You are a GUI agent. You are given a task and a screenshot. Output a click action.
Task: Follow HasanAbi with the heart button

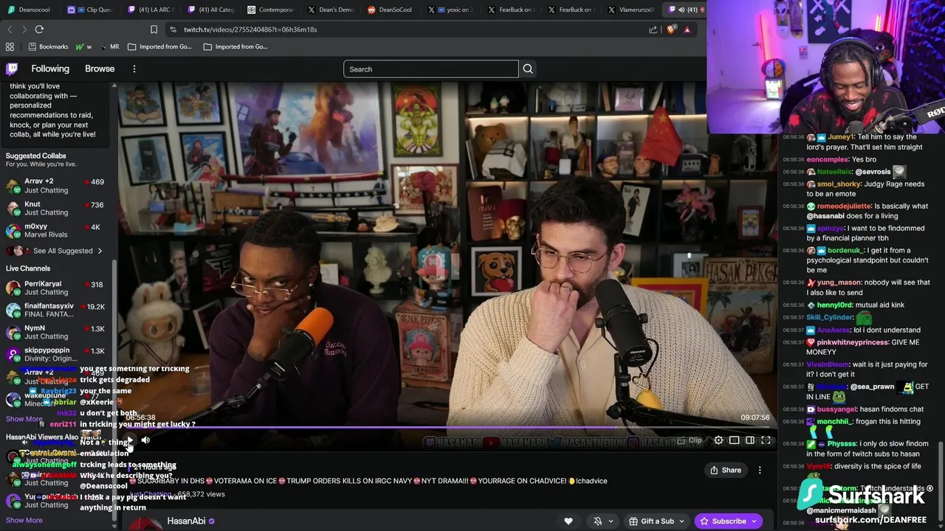(x=568, y=521)
